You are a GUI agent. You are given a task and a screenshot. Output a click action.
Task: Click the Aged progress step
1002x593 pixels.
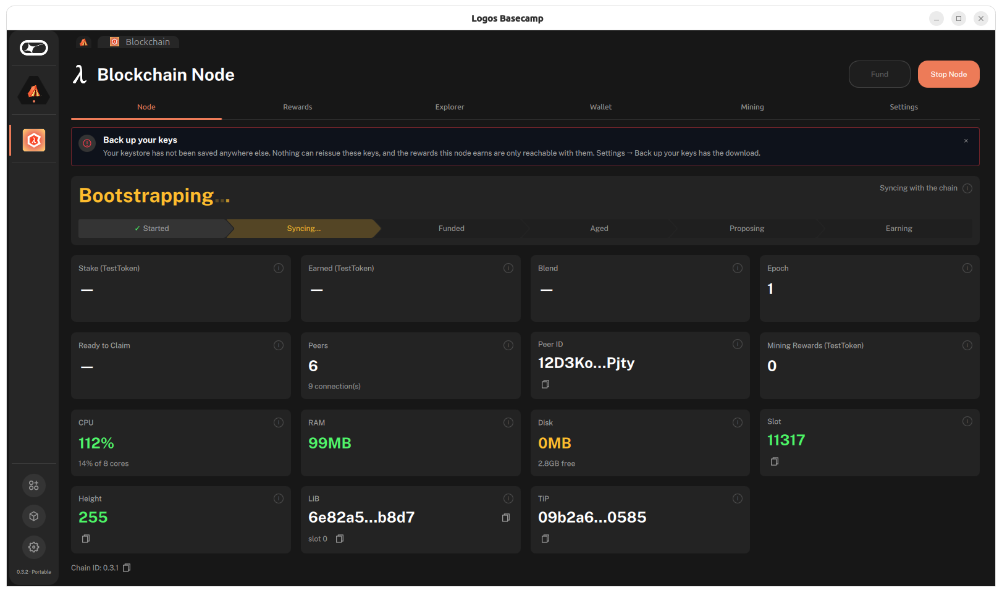599,229
